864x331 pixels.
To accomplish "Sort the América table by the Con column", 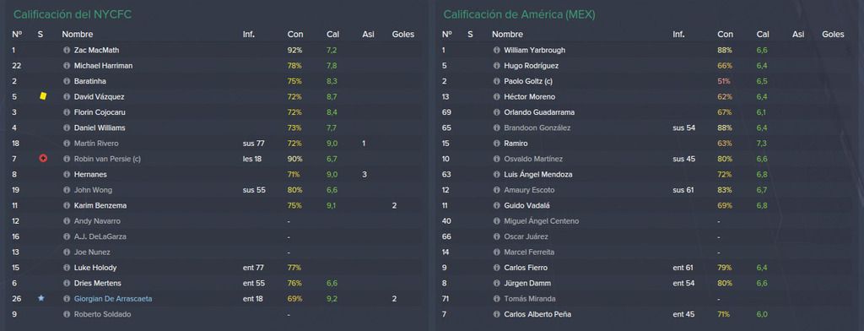I will [x=725, y=35].
